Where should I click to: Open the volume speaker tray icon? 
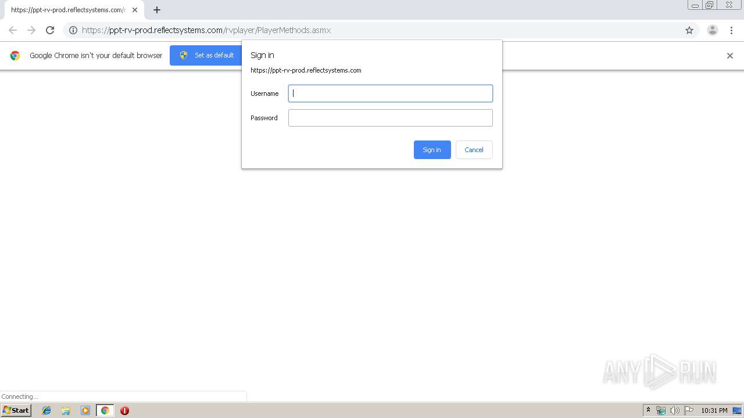[675, 410]
